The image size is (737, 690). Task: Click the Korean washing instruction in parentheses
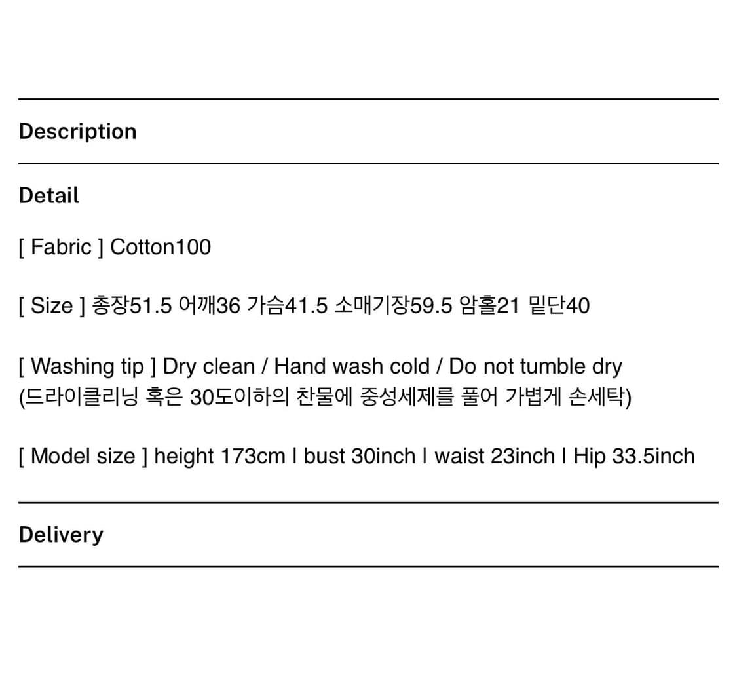point(325,397)
